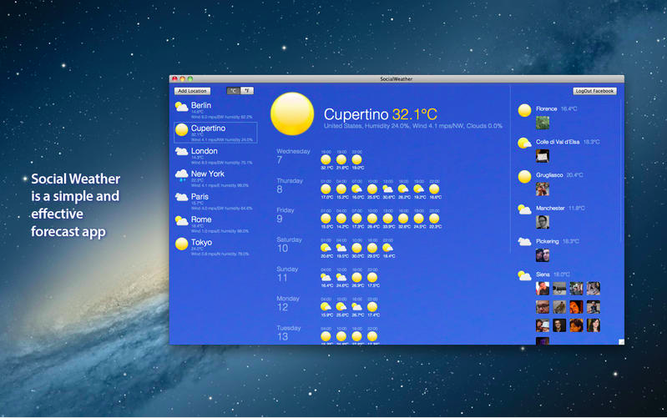Viewport: 667px width, 418px height.
Task: Click the window resize grip corner
Action: (621, 341)
